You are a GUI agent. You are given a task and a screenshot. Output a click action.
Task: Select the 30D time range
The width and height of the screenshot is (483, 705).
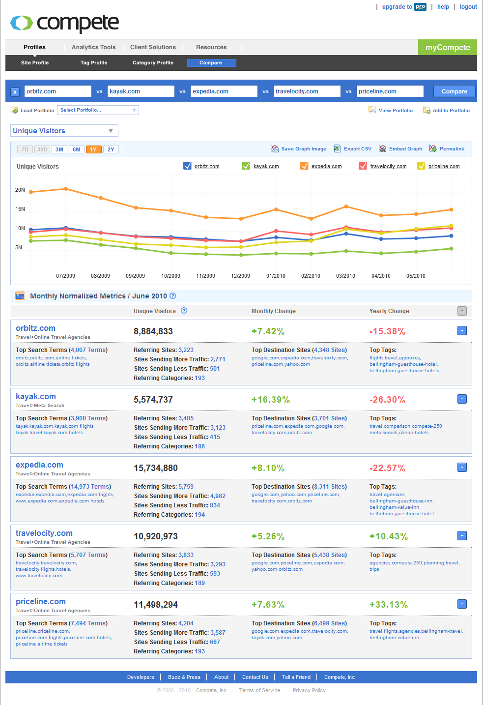tap(42, 149)
